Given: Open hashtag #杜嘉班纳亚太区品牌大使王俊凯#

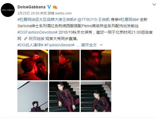Looking at the screenshot, I should (47, 19).
